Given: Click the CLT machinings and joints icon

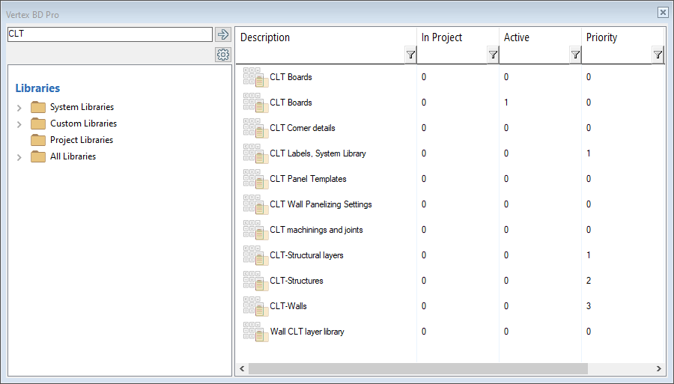Looking at the screenshot, I should (x=255, y=230).
